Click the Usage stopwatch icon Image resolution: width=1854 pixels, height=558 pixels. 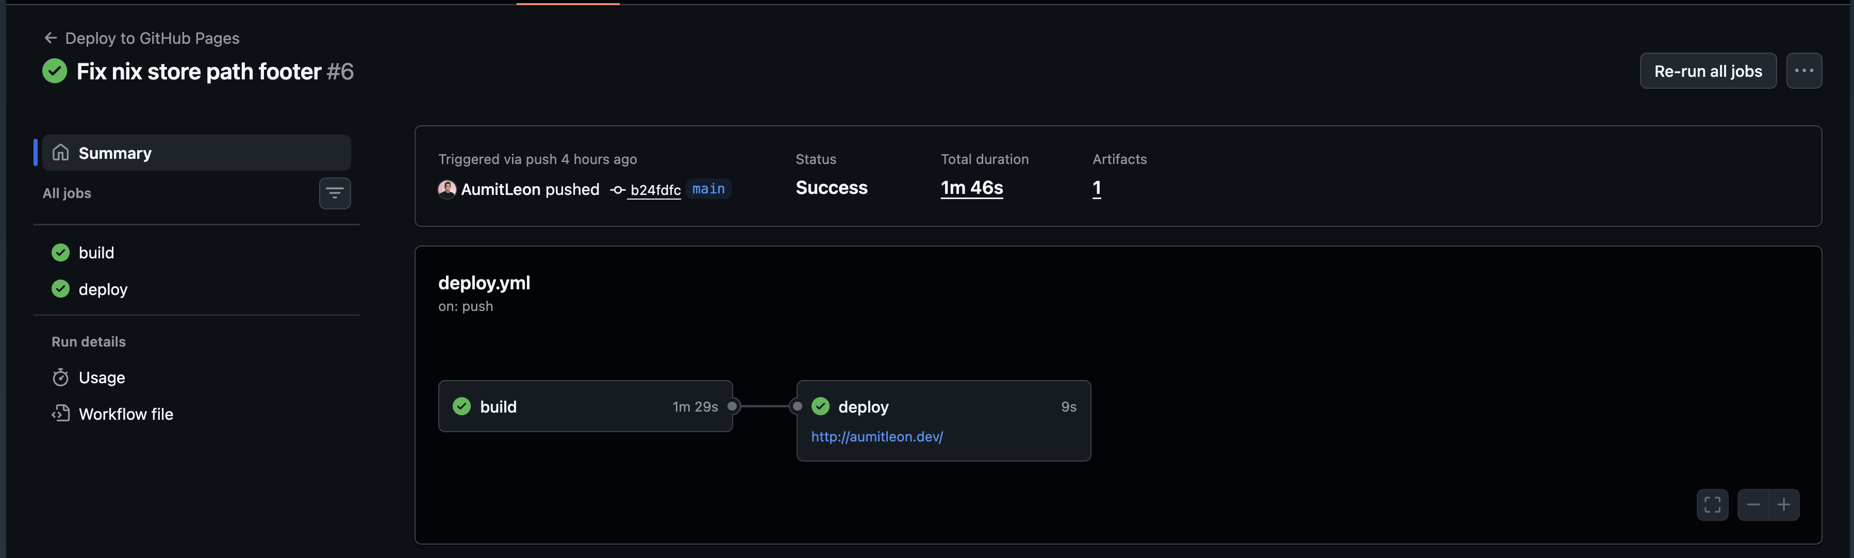tap(60, 378)
